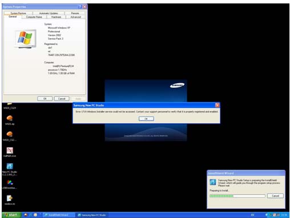Select the pink .exe file icon on desktop
Viewport: 290px width, 218px height.
10,150
